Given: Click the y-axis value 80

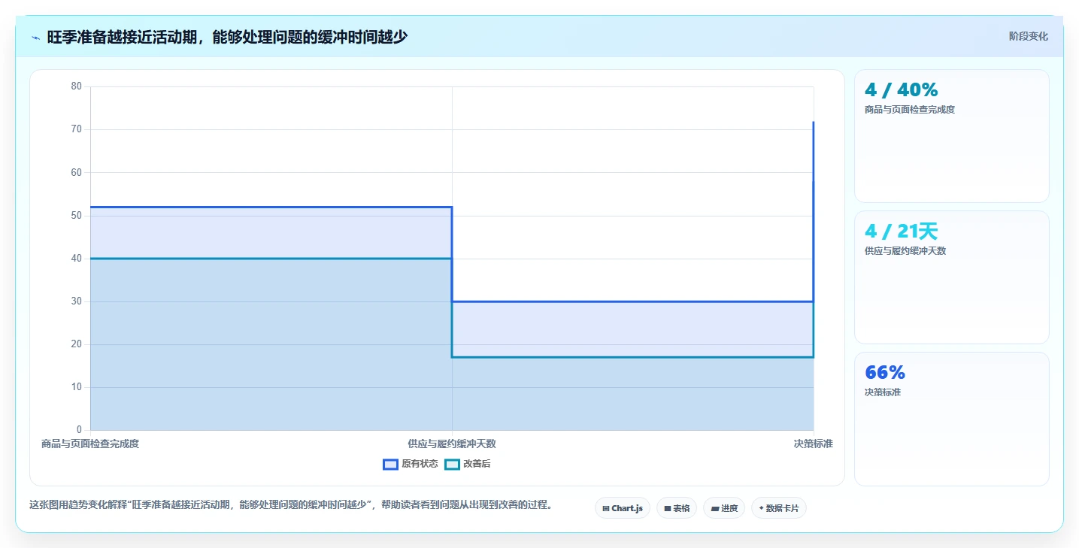Looking at the screenshot, I should pyautogui.click(x=76, y=86).
